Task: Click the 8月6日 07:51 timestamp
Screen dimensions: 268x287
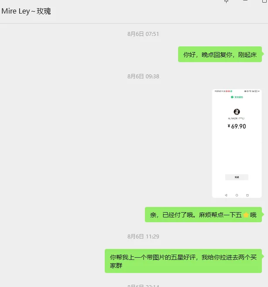Action: pos(143,34)
